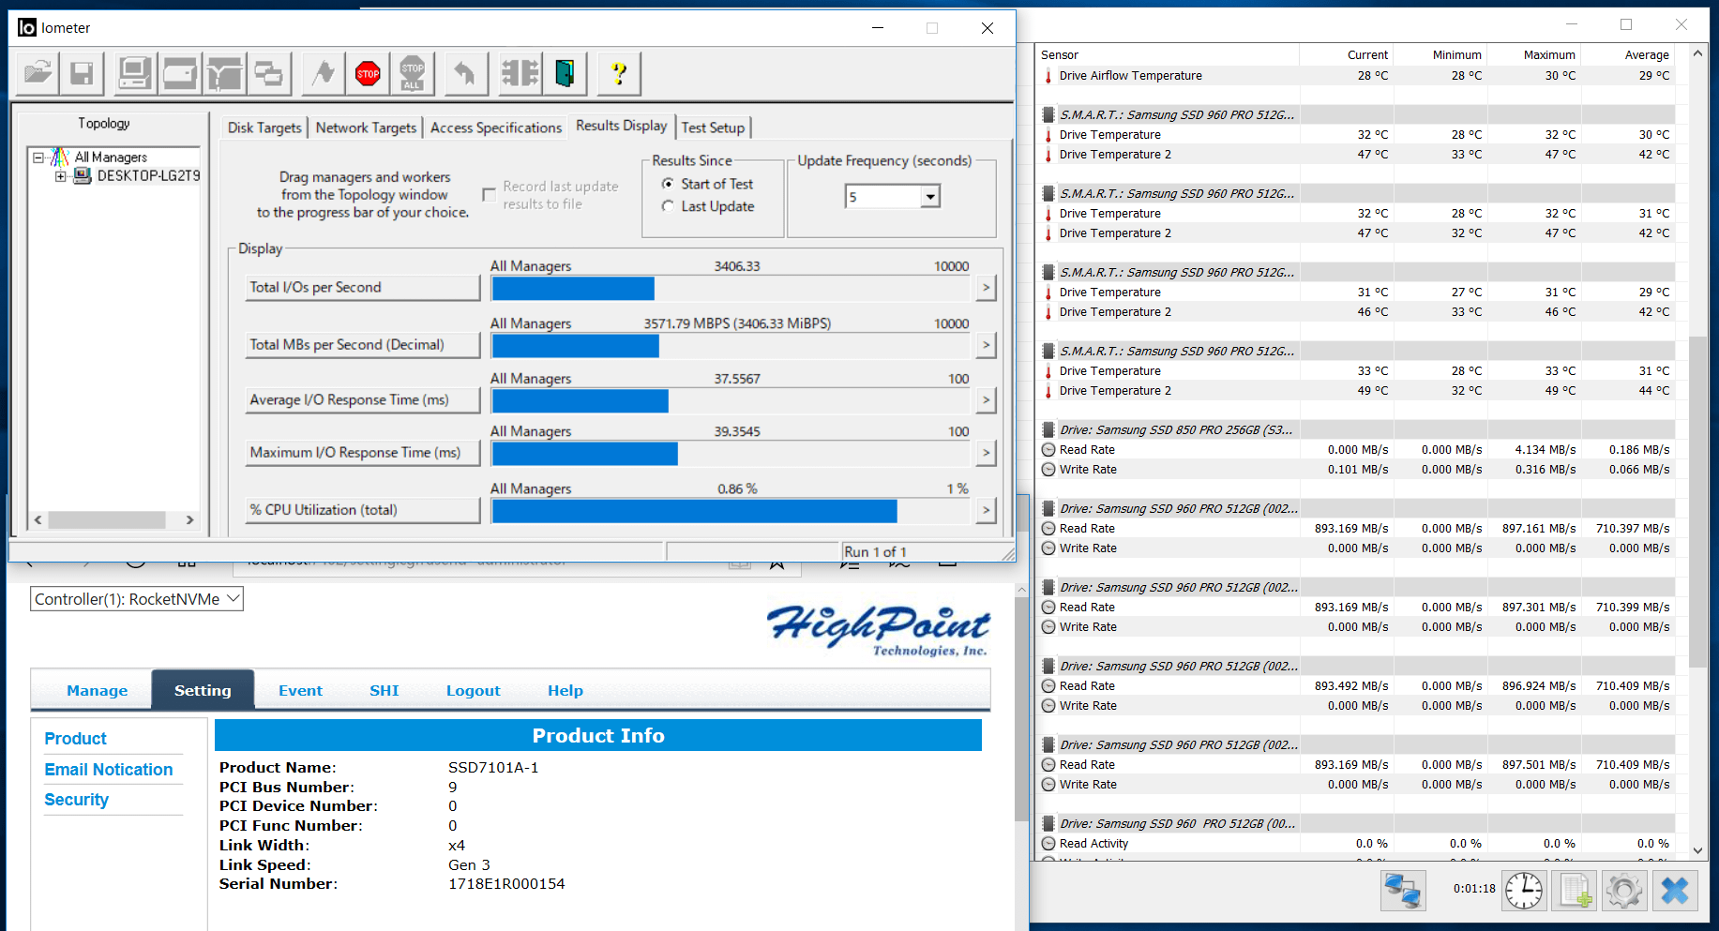Screen dimensions: 1719x931
Task: Open the Security settings link
Action: point(76,800)
